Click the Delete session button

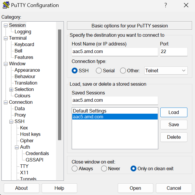(174, 137)
